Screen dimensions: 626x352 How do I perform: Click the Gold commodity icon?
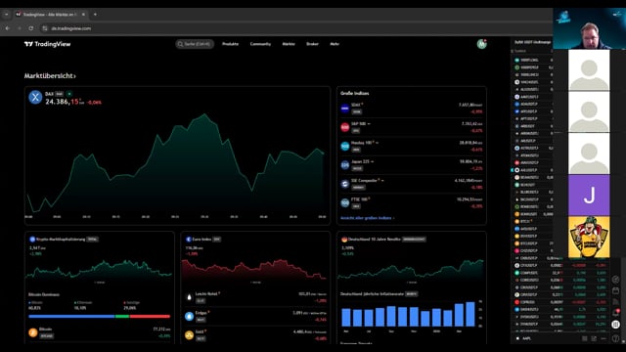[x=189, y=334]
